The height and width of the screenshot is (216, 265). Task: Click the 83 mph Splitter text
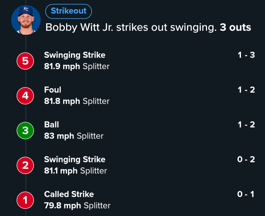point(74,136)
